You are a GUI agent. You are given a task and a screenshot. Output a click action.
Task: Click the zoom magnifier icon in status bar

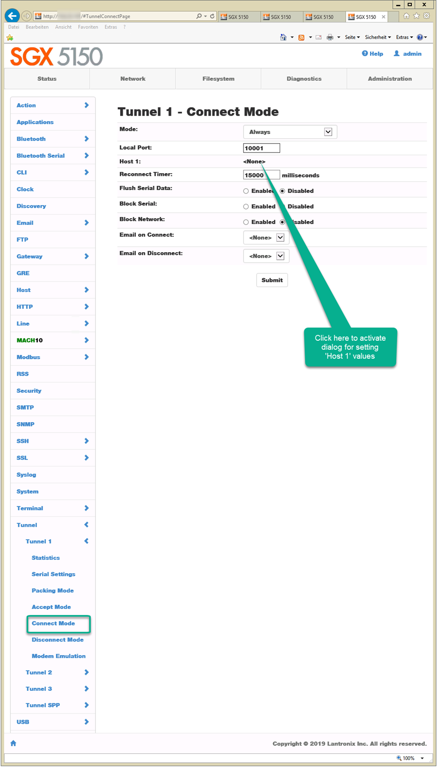399,758
